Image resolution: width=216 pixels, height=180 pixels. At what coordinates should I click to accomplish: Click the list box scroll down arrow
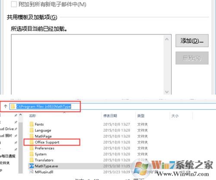167,92
